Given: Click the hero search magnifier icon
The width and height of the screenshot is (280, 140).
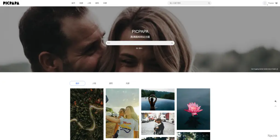Looking at the screenshot, I should click(x=172, y=43).
